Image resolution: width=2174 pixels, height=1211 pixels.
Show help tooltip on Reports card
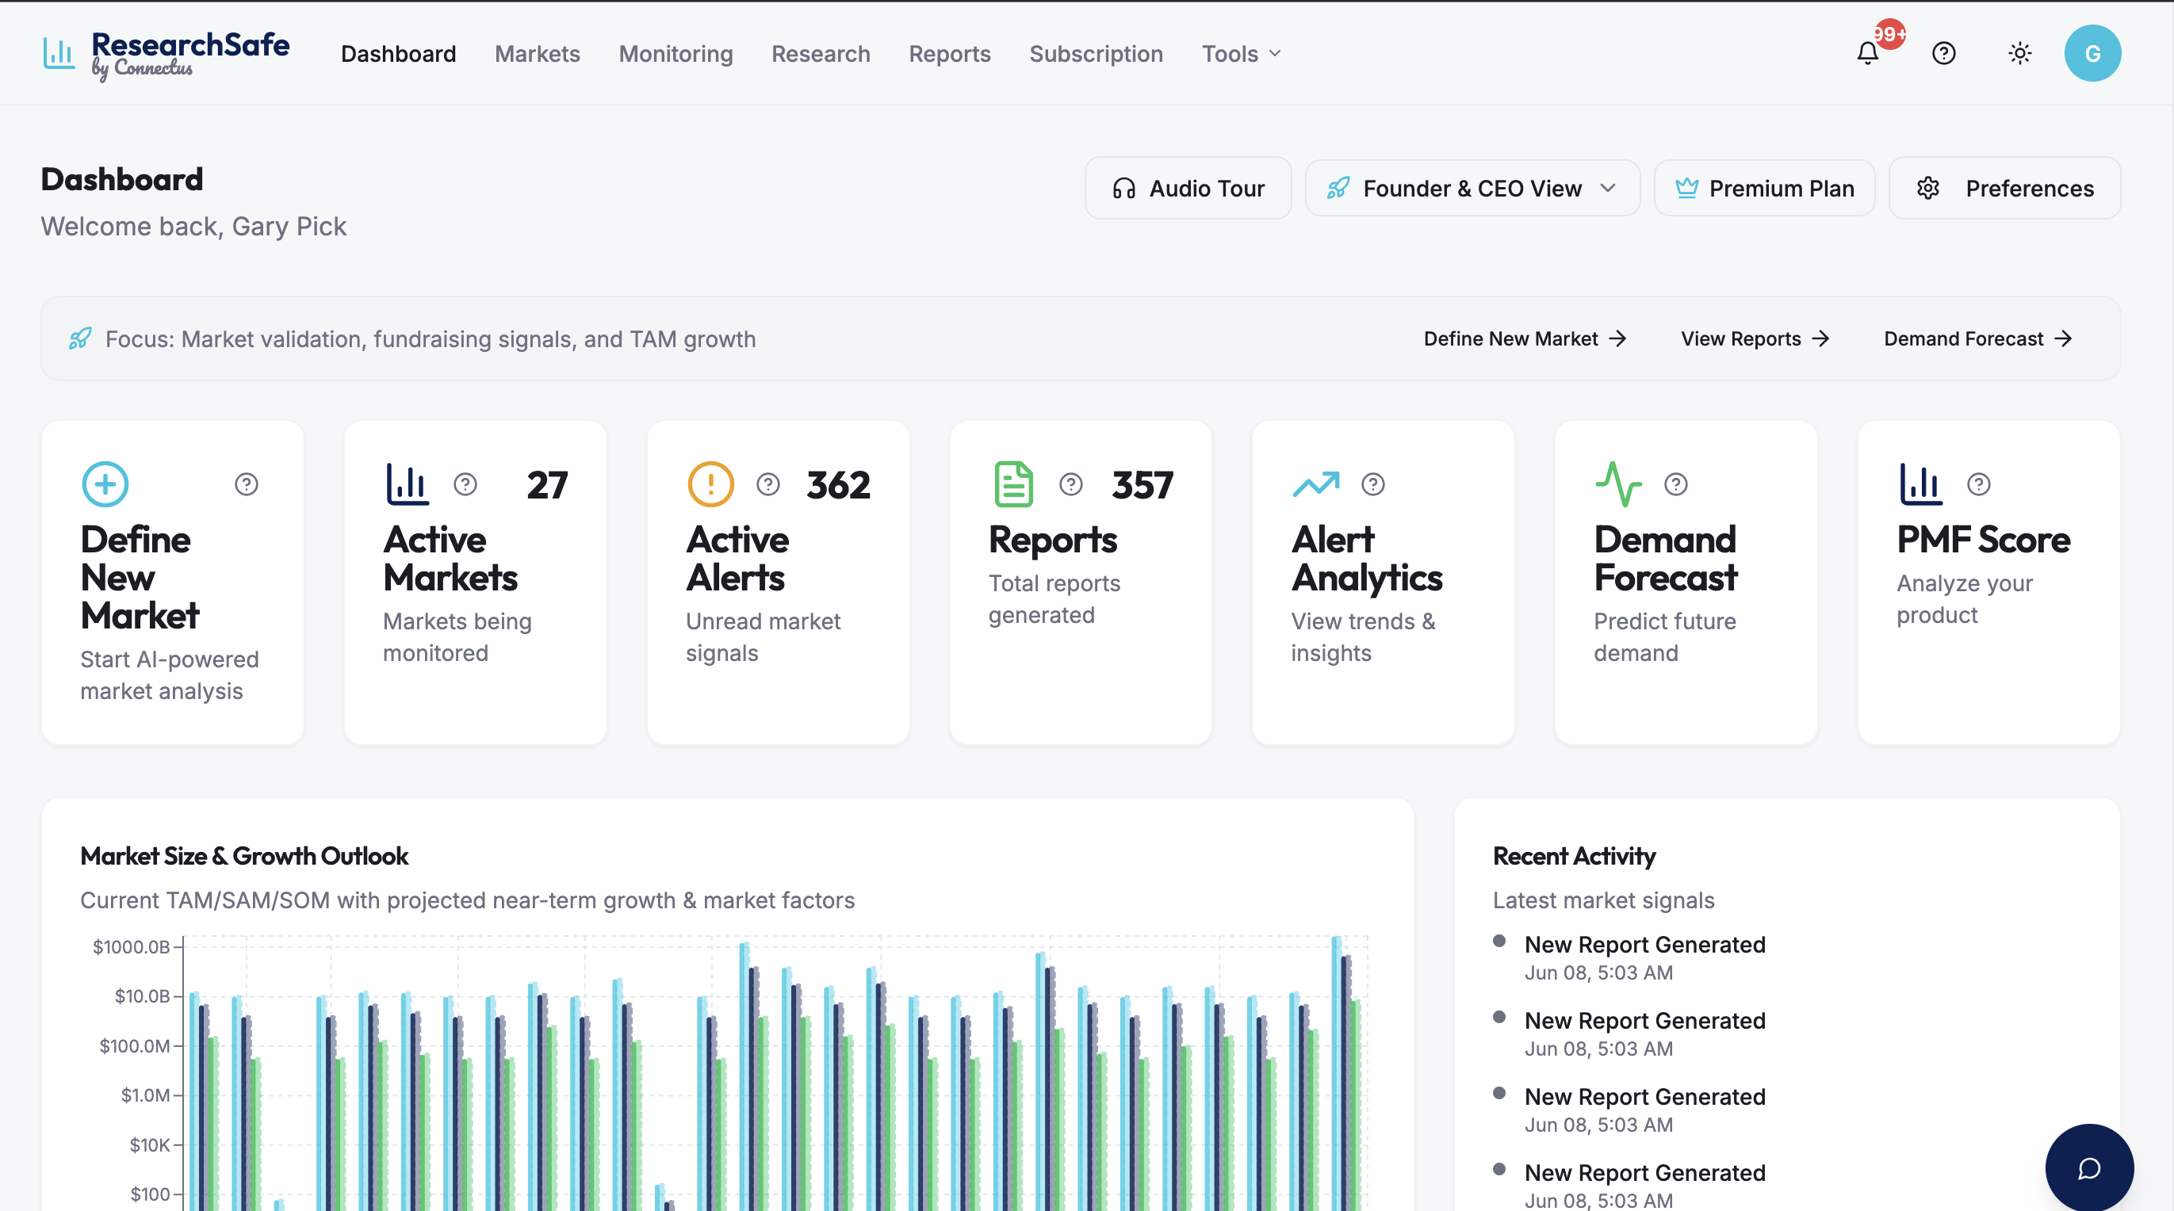coord(1071,483)
